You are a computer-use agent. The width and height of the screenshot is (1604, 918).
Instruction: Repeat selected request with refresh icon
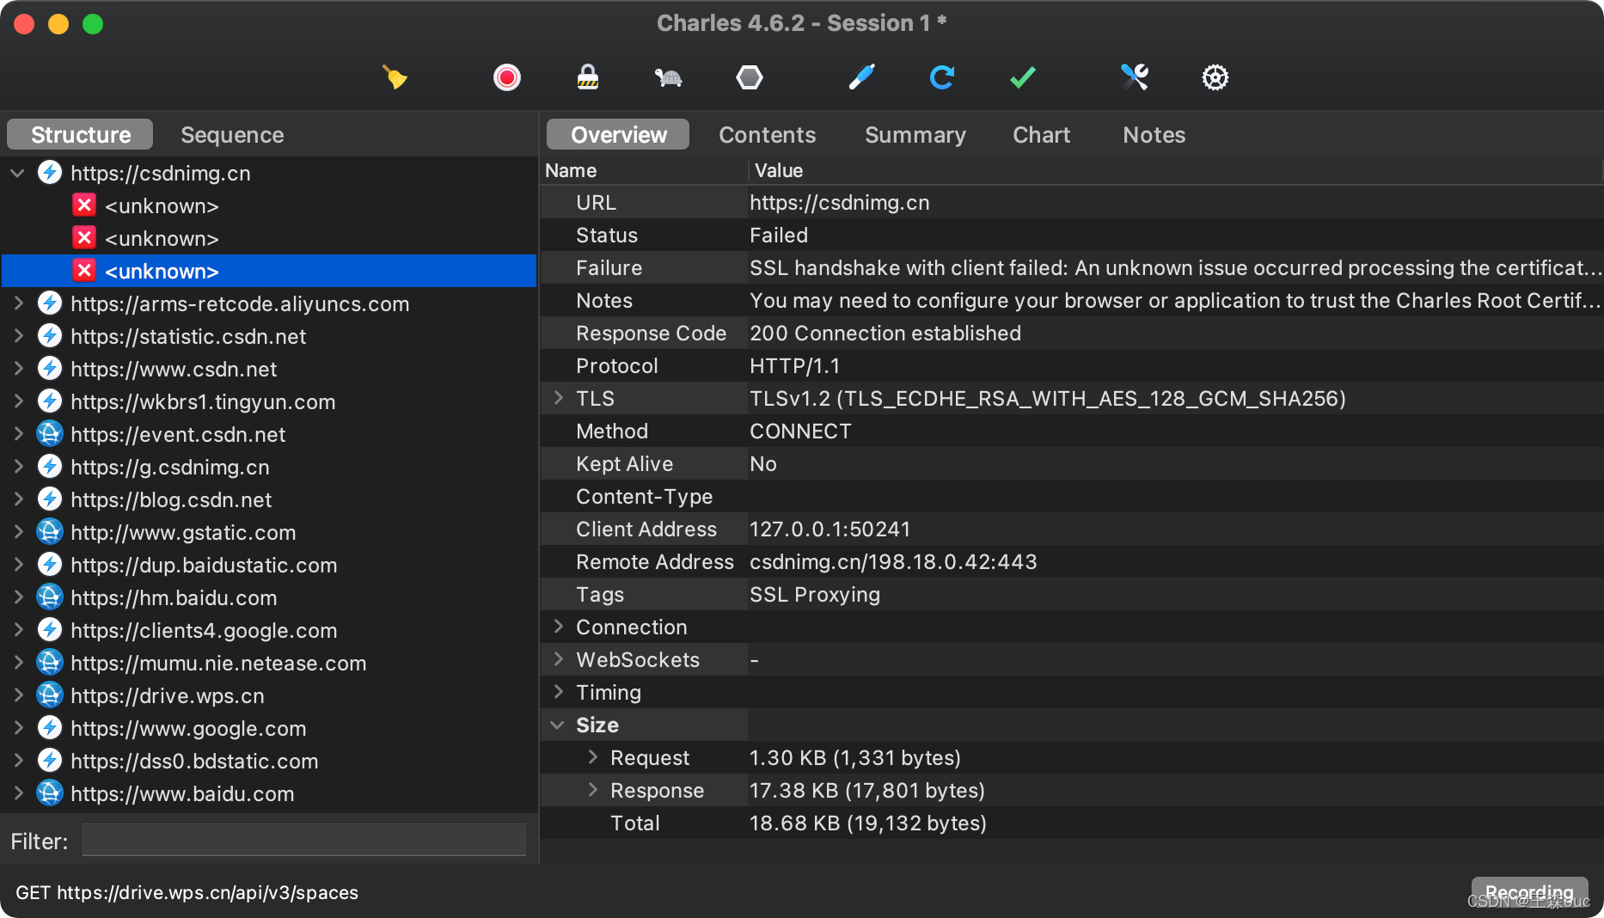[x=942, y=77]
